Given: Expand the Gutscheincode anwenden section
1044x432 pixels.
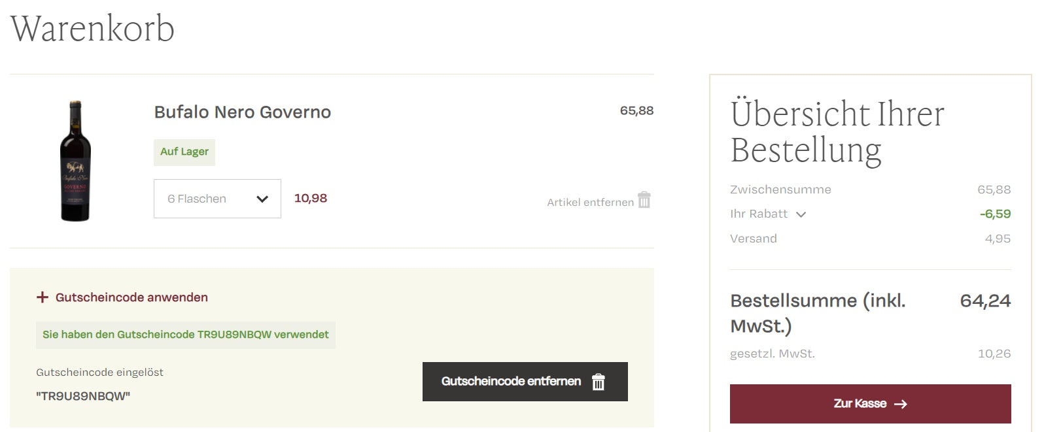Looking at the screenshot, I should [x=131, y=297].
